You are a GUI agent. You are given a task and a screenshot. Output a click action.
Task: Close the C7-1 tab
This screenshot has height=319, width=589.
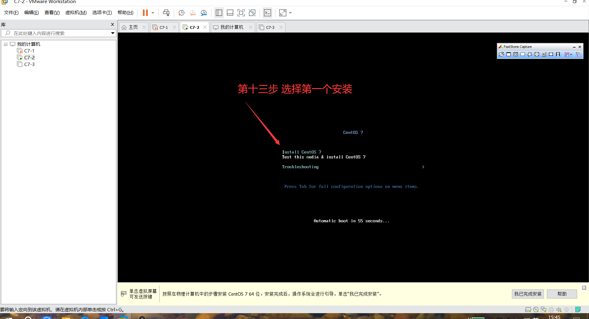[x=174, y=27]
